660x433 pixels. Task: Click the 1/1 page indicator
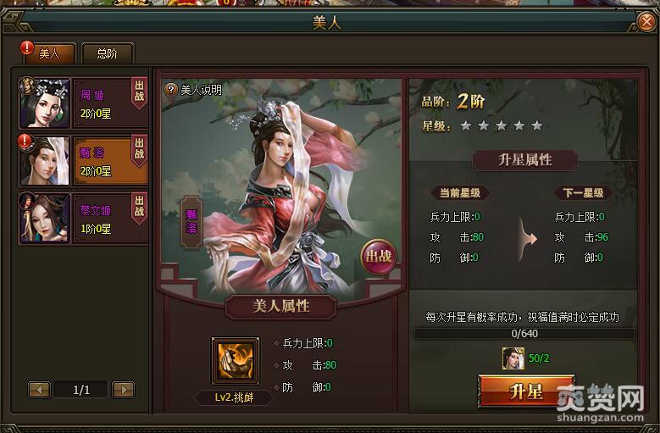tap(81, 390)
